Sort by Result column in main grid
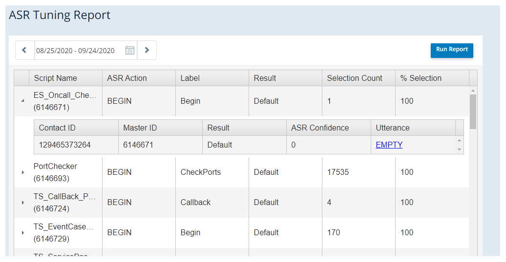Viewport: 506px width, 262px height. click(285, 78)
